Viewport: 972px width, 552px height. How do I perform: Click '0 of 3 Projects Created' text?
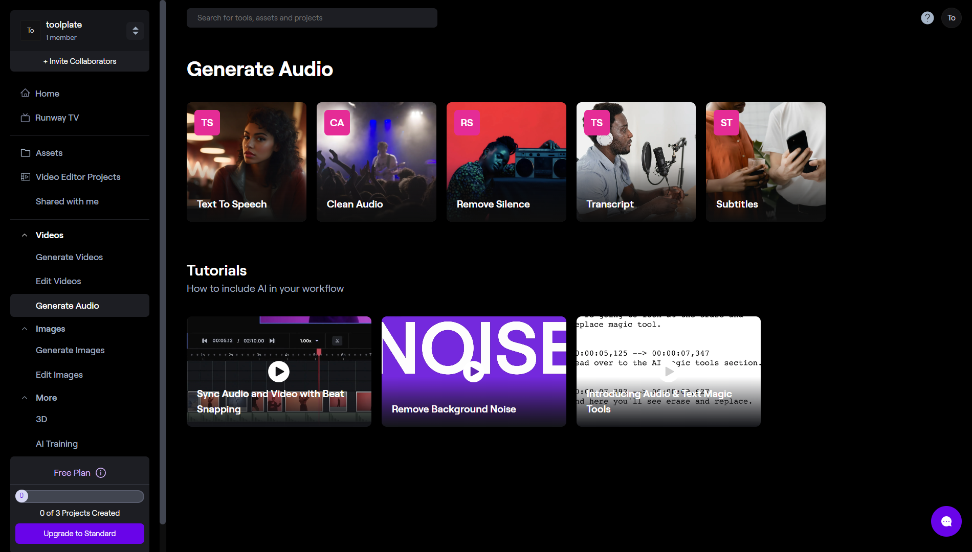(80, 513)
